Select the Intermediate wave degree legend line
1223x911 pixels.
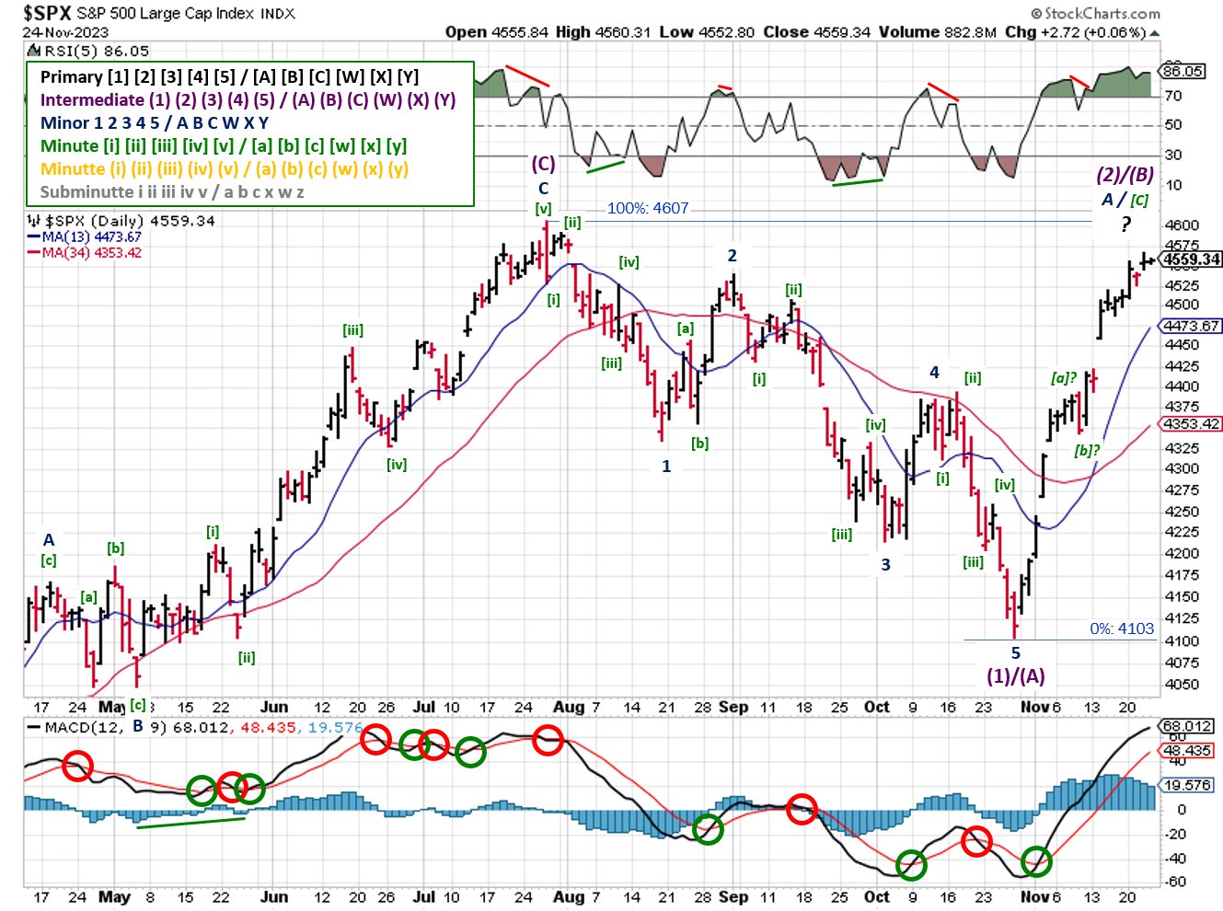click(248, 100)
